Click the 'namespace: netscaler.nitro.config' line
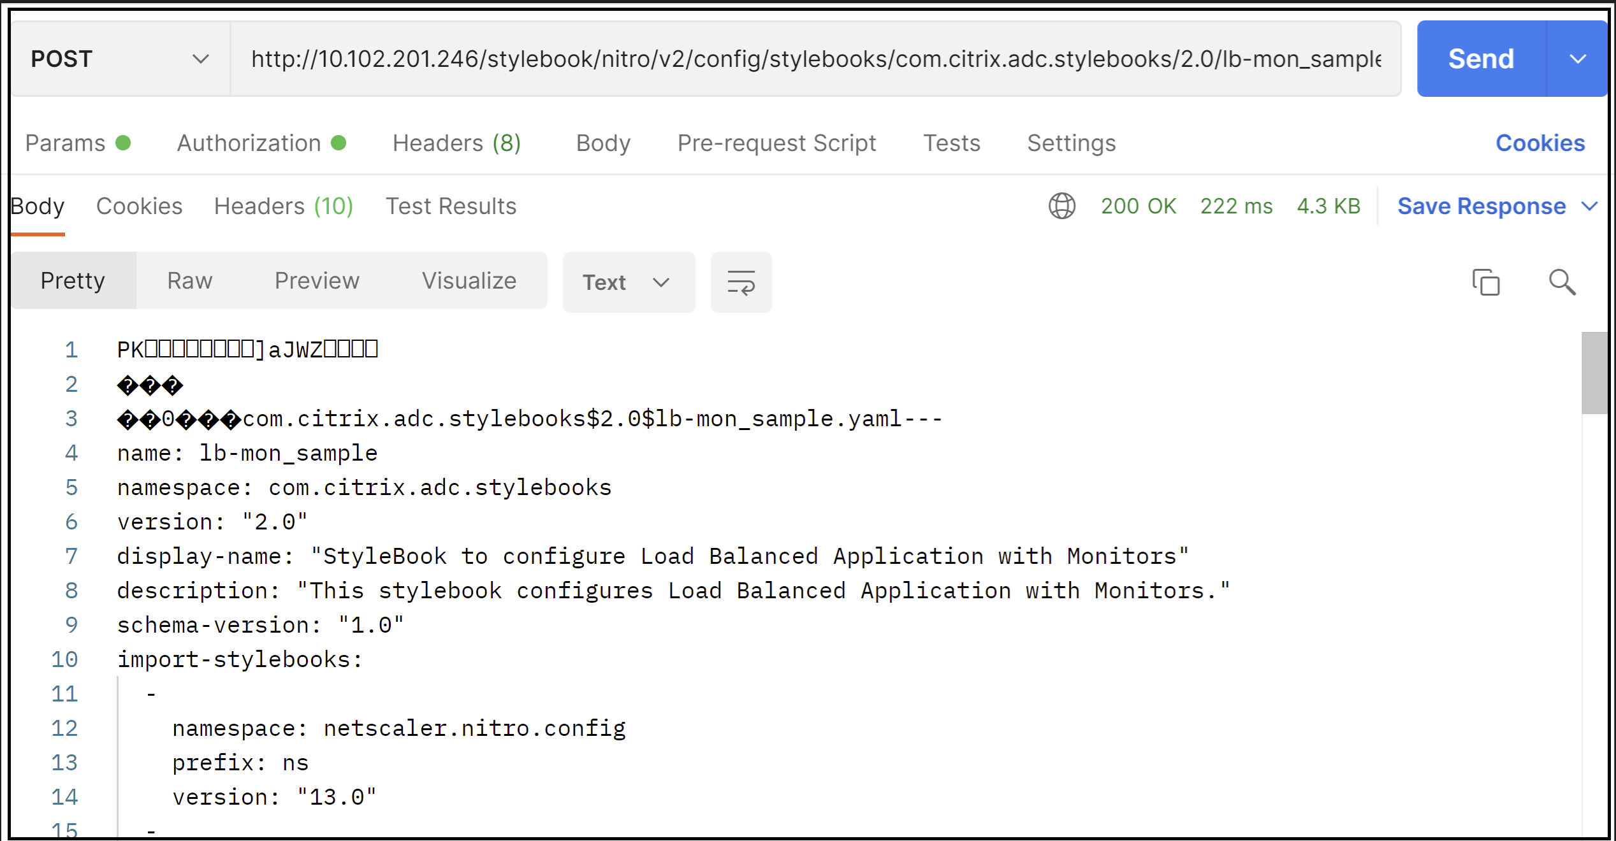Viewport: 1616px width, 841px height. click(399, 728)
